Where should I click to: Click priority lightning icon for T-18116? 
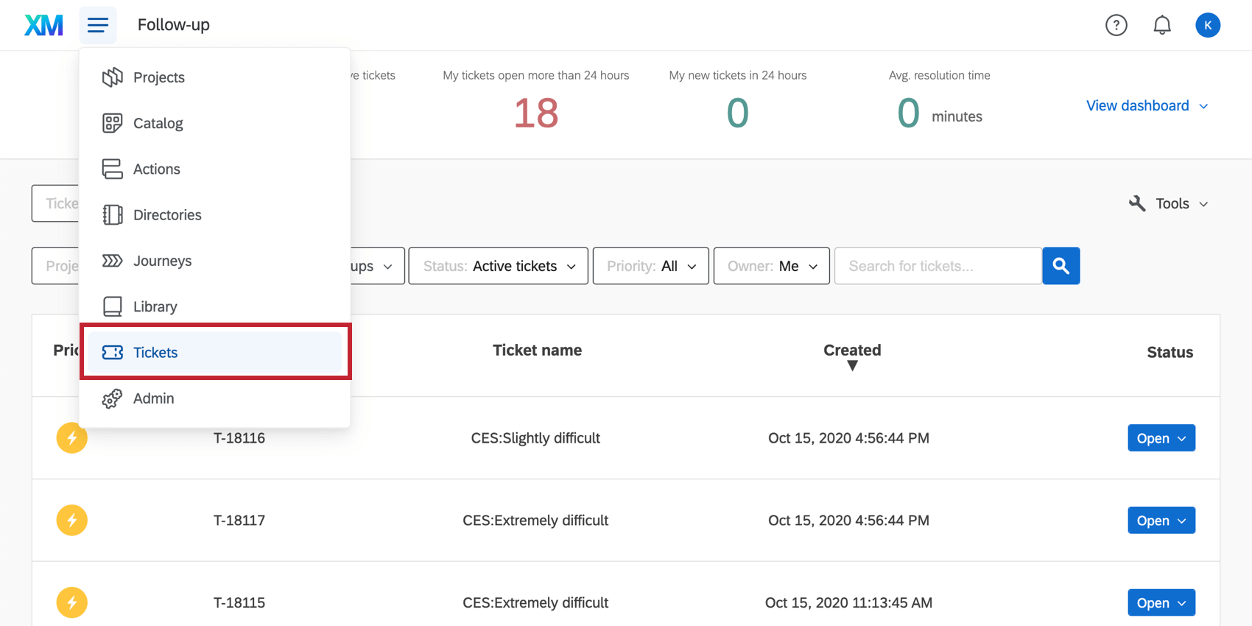tap(71, 438)
